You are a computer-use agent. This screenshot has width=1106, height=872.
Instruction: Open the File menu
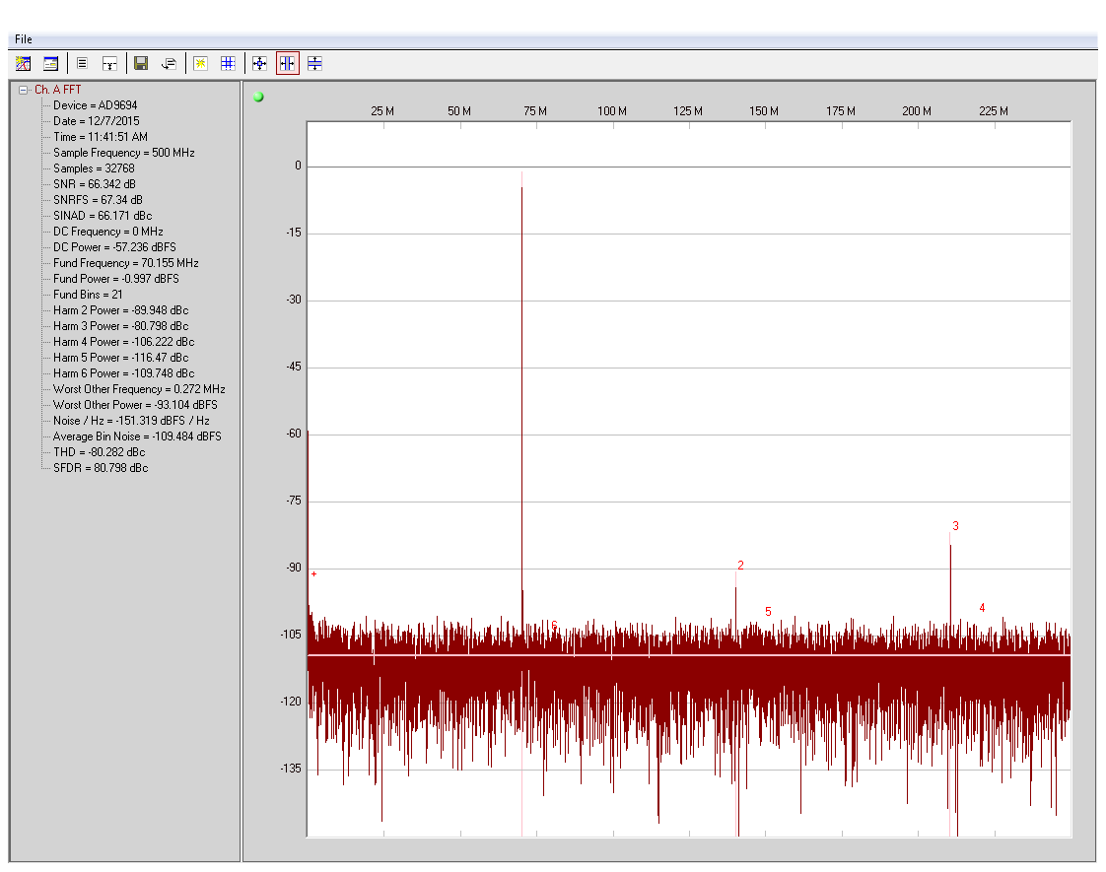tap(23, 39)
